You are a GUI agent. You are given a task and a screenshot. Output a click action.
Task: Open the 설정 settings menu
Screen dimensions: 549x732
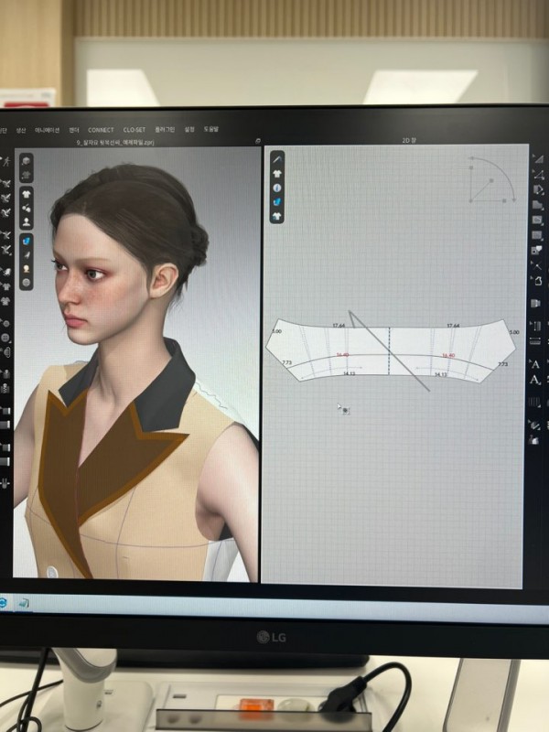[189, 130]
